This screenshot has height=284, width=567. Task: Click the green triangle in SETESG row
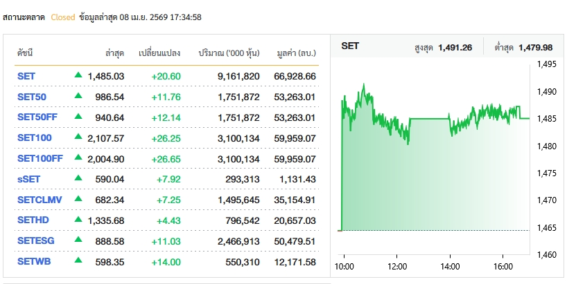click(78, 241)
